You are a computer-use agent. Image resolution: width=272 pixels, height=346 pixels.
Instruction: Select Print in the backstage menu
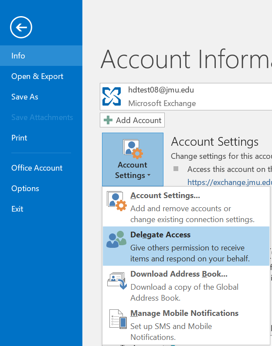(x=41, y=138)
